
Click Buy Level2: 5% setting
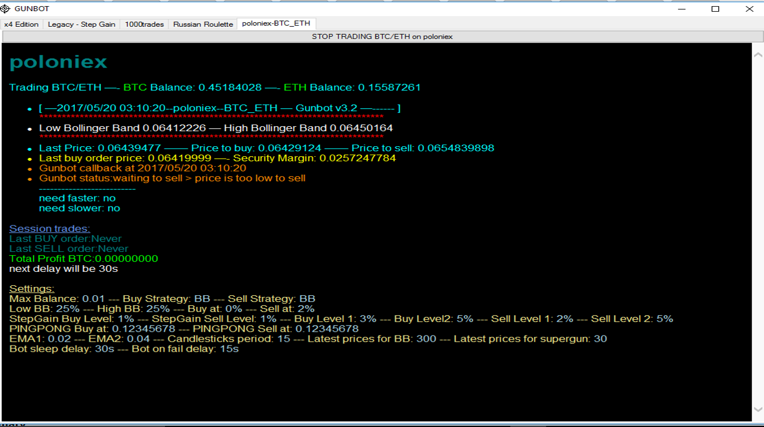tap(434, 319)
